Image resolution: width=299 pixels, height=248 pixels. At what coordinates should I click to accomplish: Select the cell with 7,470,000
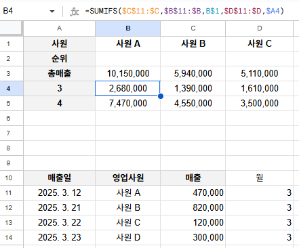pyautogui.click(x=128, y=103)
